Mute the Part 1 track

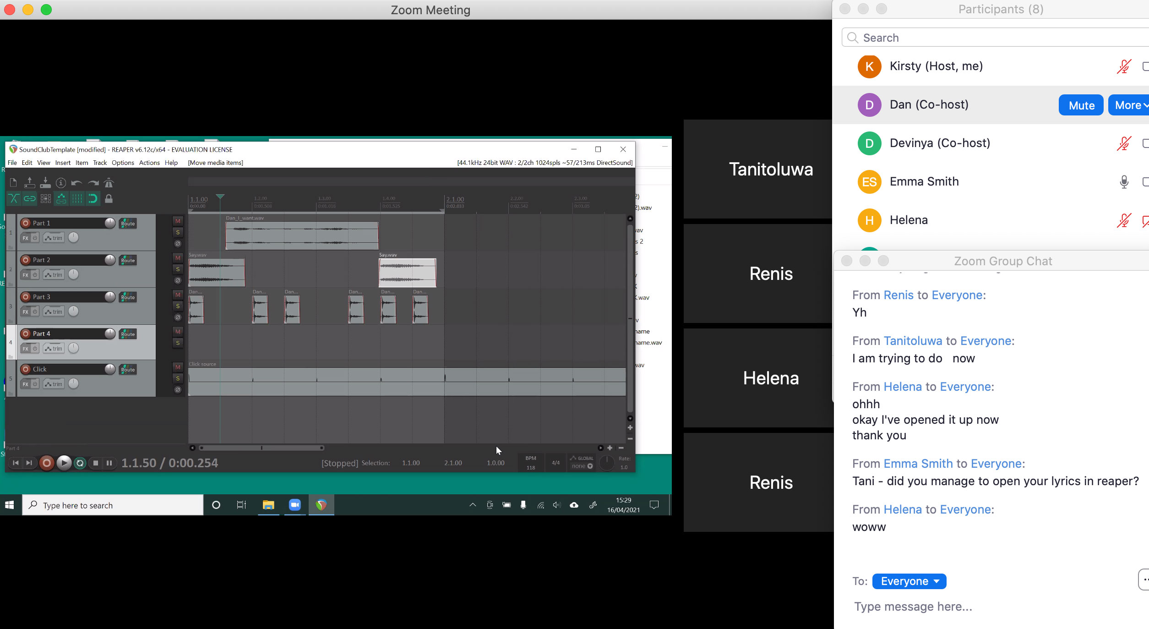[x=178, y=221]
